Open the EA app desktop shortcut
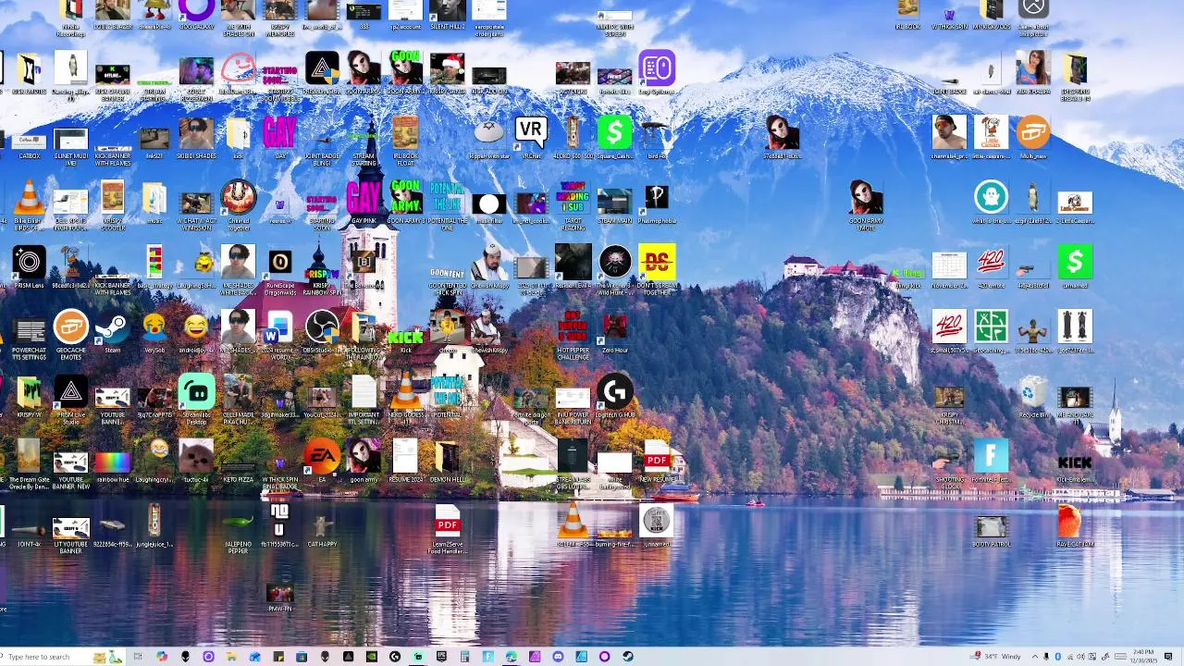The height and width of the screenshot is (666, 1184). click(322, 461)
